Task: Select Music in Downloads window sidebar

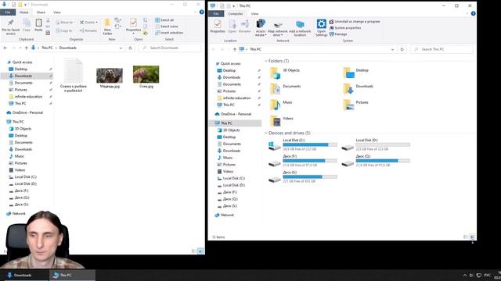Action: click(x=19, y=156)
